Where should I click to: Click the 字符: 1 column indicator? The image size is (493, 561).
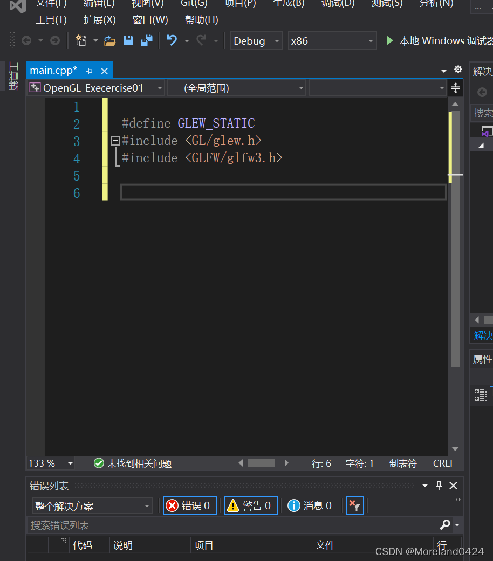coord(359,463)
